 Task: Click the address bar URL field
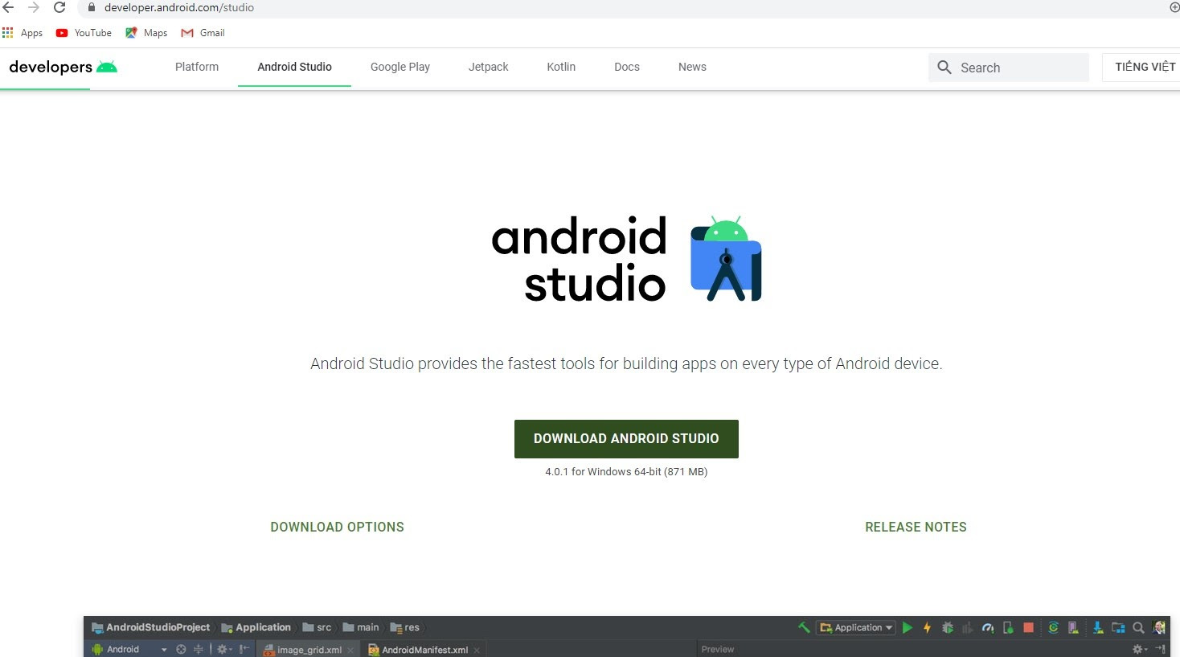tap(627, 7)
